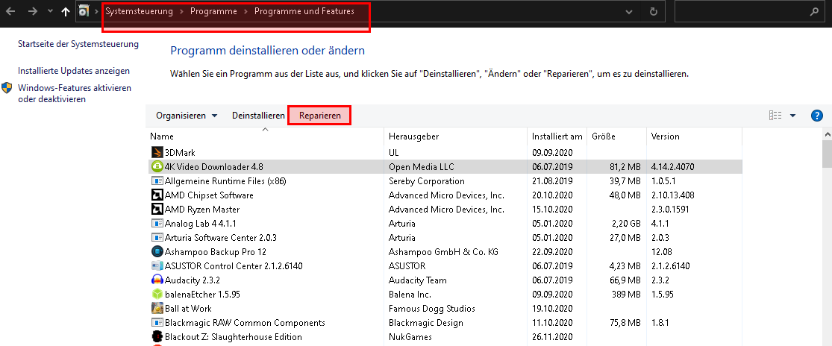Open Startseite der Systemsteuerung link

click(x=78, y=44)
